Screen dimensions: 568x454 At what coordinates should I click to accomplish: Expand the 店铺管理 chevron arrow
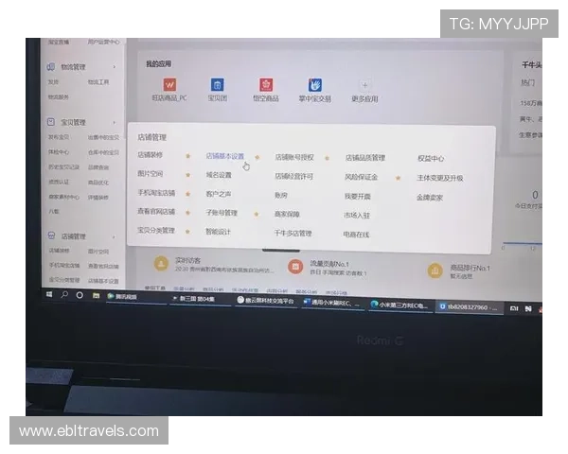point(114,237)
